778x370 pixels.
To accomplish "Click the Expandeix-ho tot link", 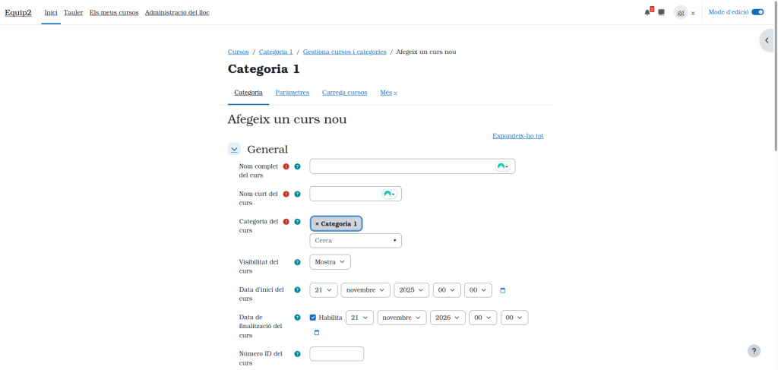I will tap(517, 136).
